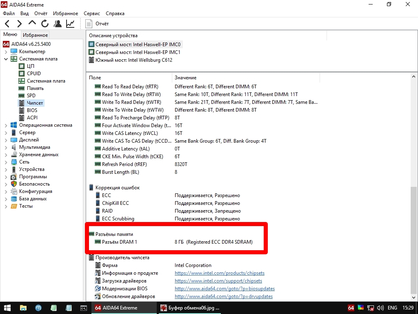Click the Отчёт report toolbar button
The width and height of the screenshot is (418, 314).
pos(97,24)
